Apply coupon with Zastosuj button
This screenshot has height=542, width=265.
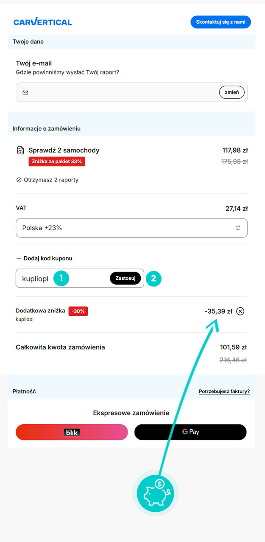(x=125, y=278)
